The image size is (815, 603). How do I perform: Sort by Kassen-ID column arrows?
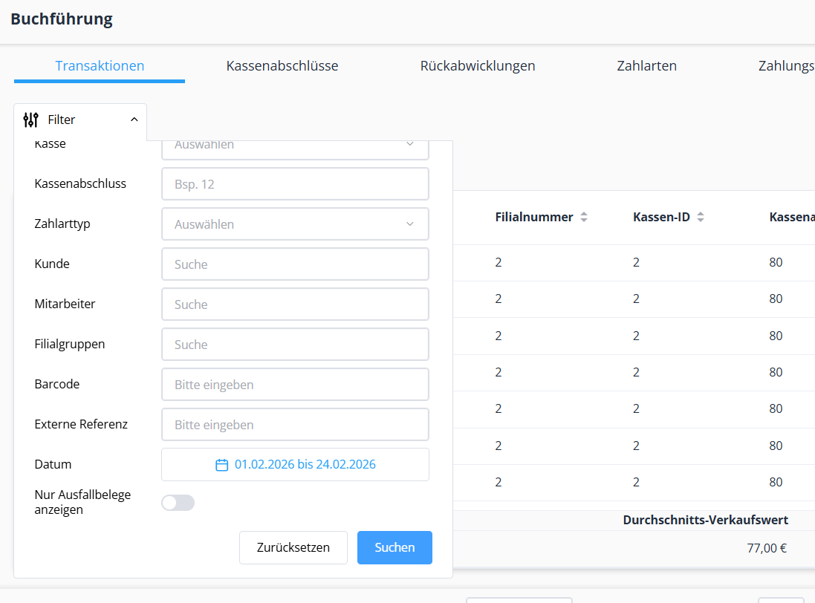pos(701,218)
